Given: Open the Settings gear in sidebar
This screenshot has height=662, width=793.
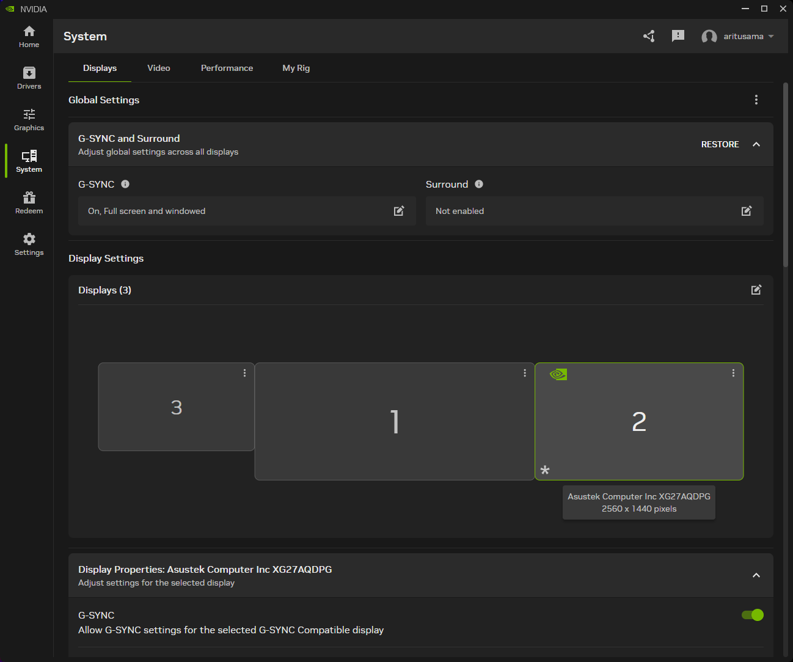Looking at the screenshot, I should coord(29,245).
